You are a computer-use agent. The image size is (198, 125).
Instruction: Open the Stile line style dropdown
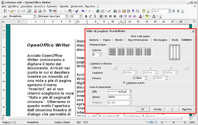pyautogui.click(x=130, y=92)
